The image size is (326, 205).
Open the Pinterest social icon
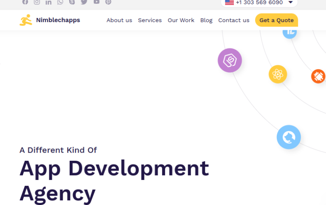click(108, 2)
